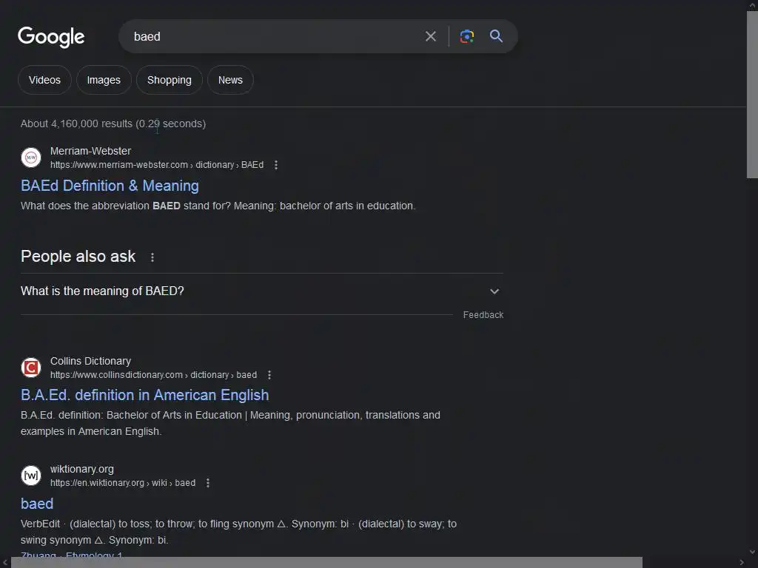Viewport: 758px width, 568px height.
Task: Click the en.wiktionary.org URL breadcrumb
Action: 123,483
